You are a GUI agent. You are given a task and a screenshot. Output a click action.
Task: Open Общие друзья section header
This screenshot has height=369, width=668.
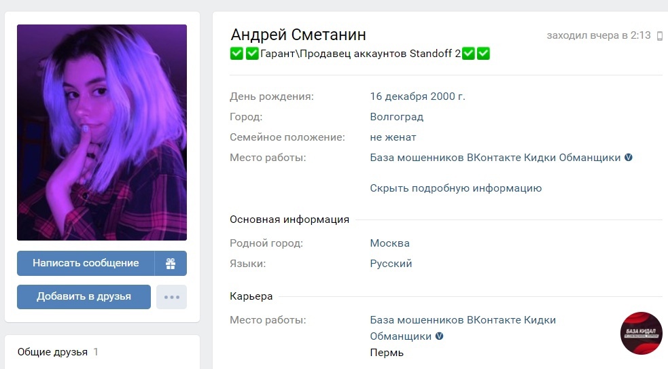(x=52, y=352)
